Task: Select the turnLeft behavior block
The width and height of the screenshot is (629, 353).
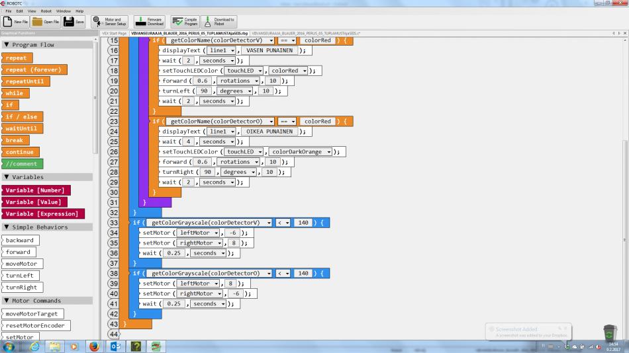Action: click(20, 276)
